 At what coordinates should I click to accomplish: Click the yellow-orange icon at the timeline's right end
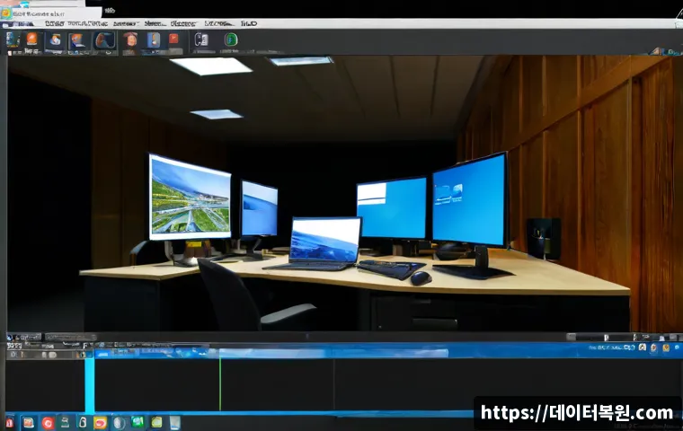point(666,347)
